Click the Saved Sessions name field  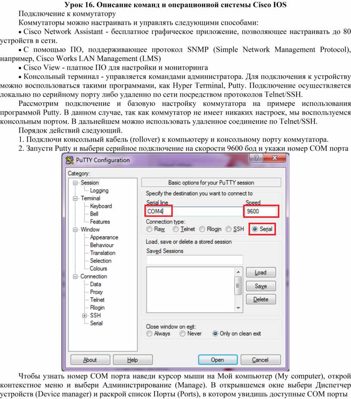click(194, 260)
